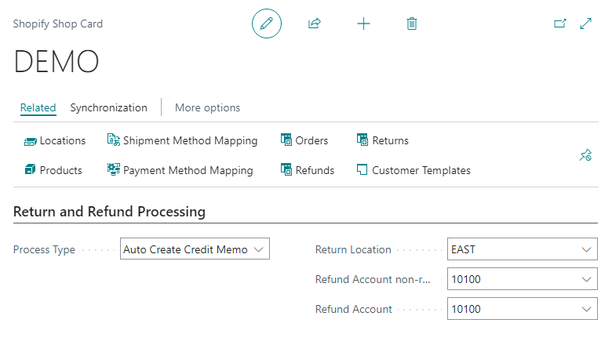
Task: Expand the page to full screen
Action: (585, 24)
